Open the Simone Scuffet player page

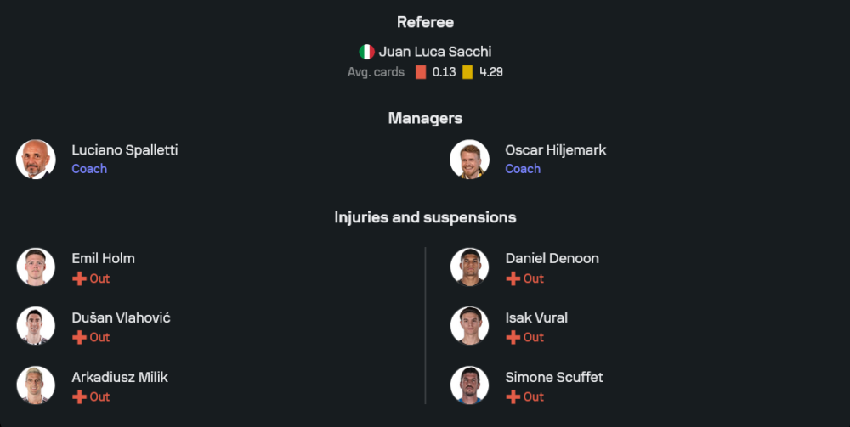tap(554, 377)
